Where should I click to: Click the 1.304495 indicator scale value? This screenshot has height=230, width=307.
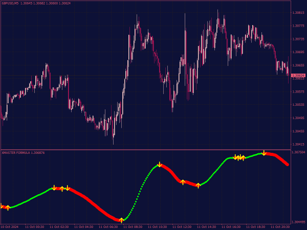coord(299,222)
